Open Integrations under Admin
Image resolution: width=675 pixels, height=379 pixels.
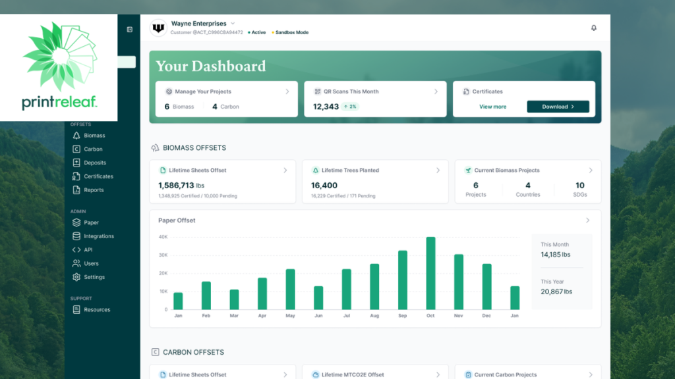point(99,236)
